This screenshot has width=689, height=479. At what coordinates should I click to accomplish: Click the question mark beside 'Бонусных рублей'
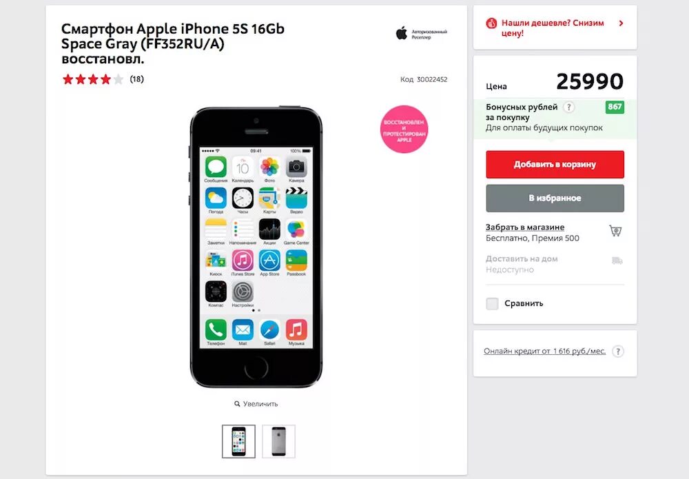(x=568, y=107)
